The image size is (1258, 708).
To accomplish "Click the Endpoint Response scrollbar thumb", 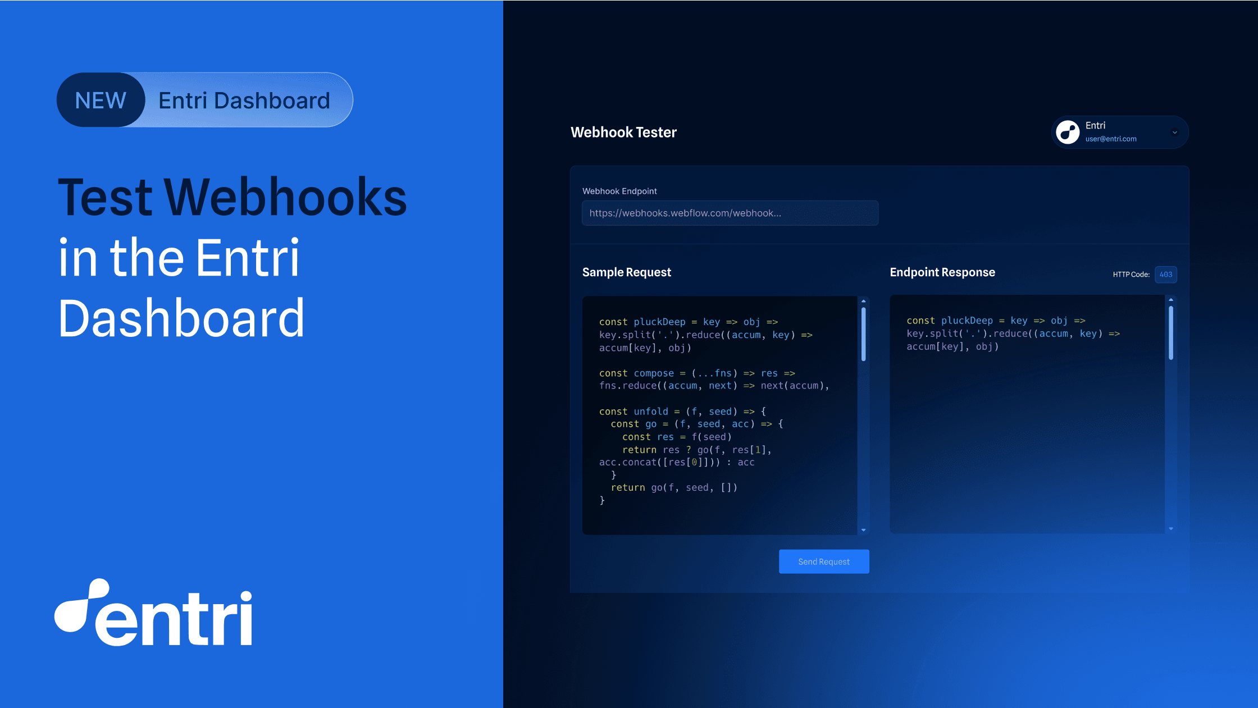I will tap(1171, 333).
